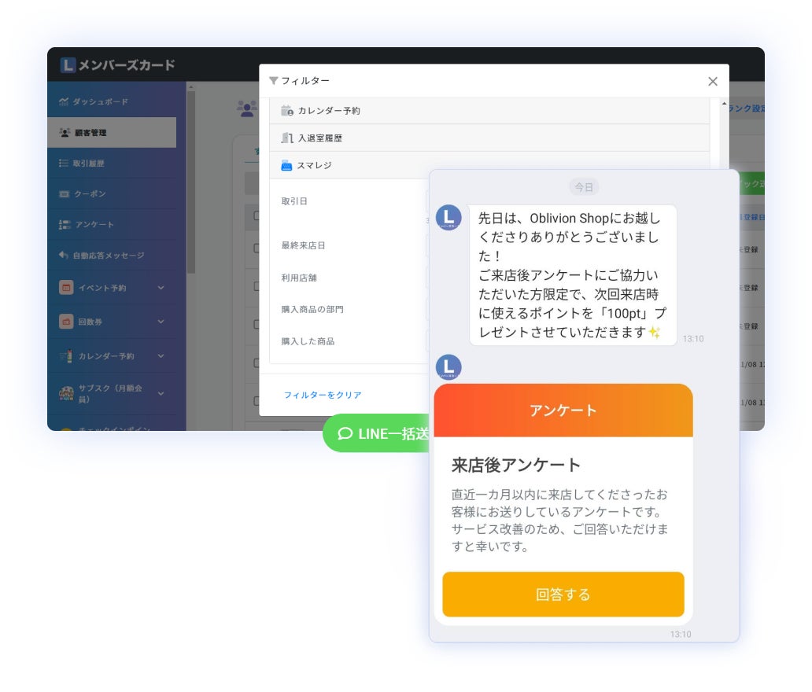Viewport: 812px width, 692px height.
Task: Click the filter funnel icon in dialog header
Action: click(x=274, y=81)
